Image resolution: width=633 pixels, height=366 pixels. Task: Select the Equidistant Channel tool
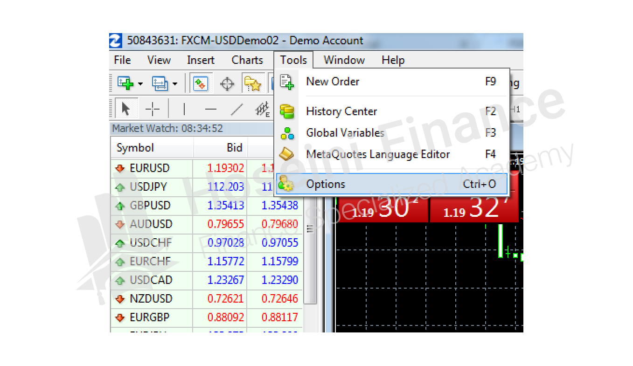click(263, 110)
